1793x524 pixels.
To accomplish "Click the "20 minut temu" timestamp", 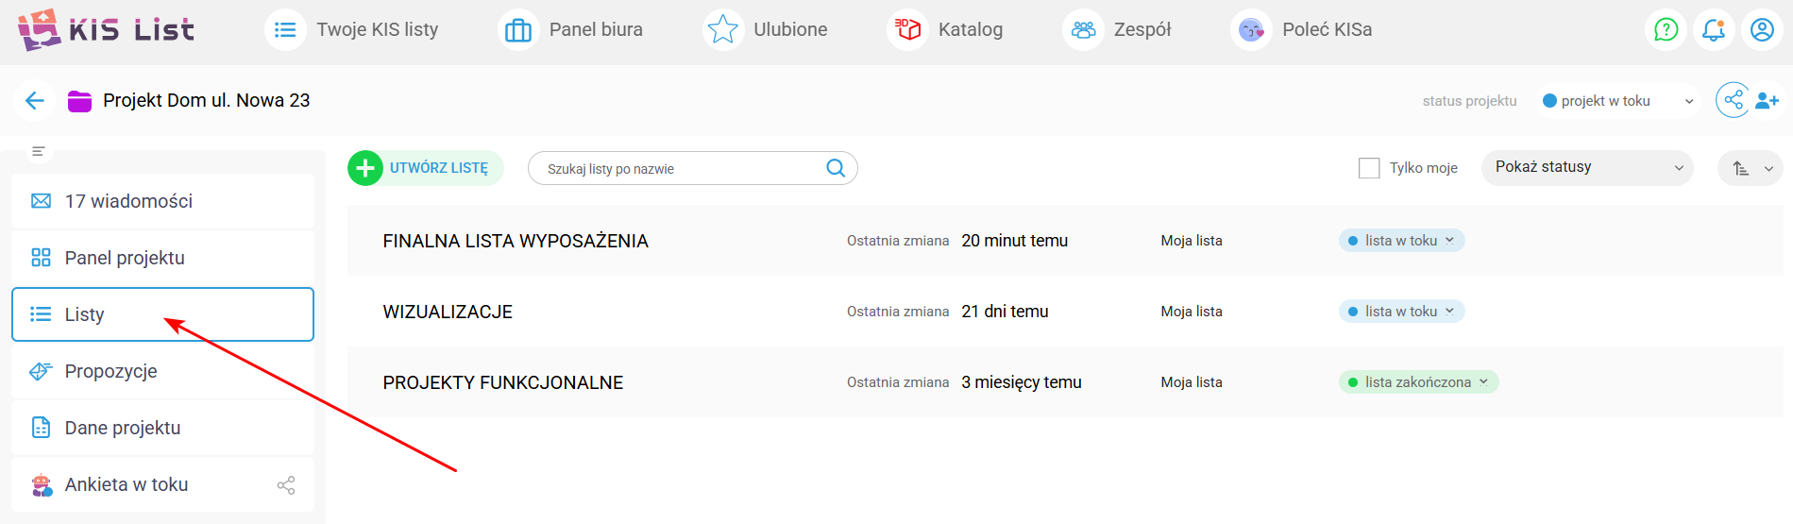I will [1015, 241].
